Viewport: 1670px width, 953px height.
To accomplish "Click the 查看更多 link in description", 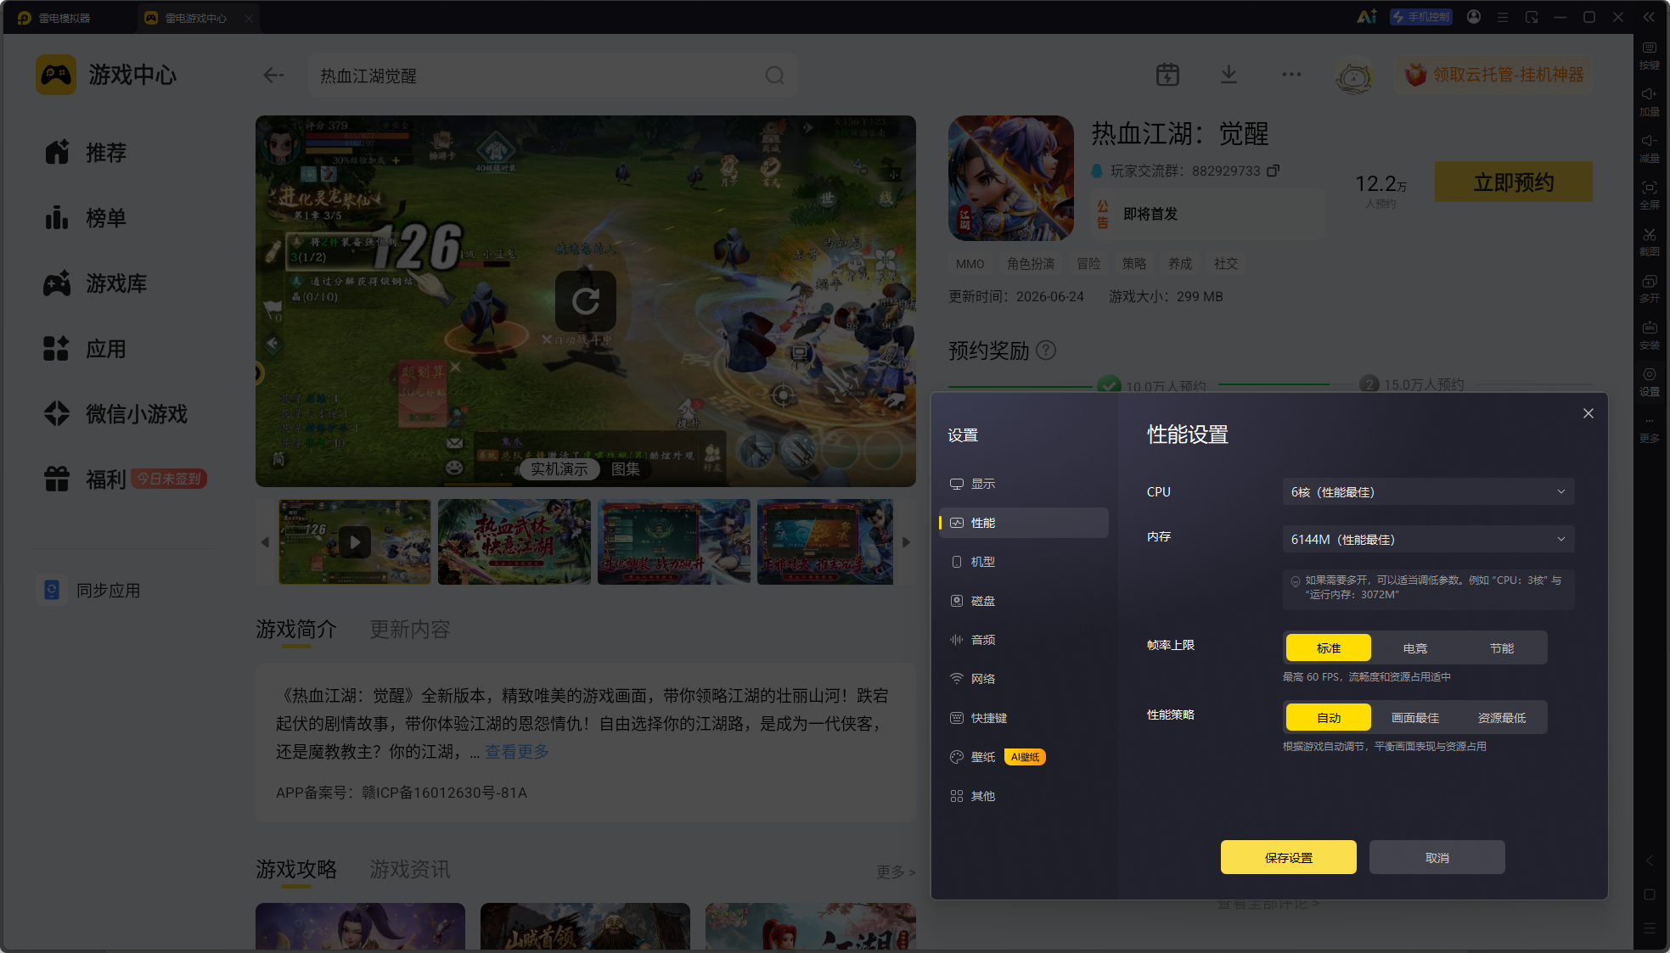I will coord(517,751).
